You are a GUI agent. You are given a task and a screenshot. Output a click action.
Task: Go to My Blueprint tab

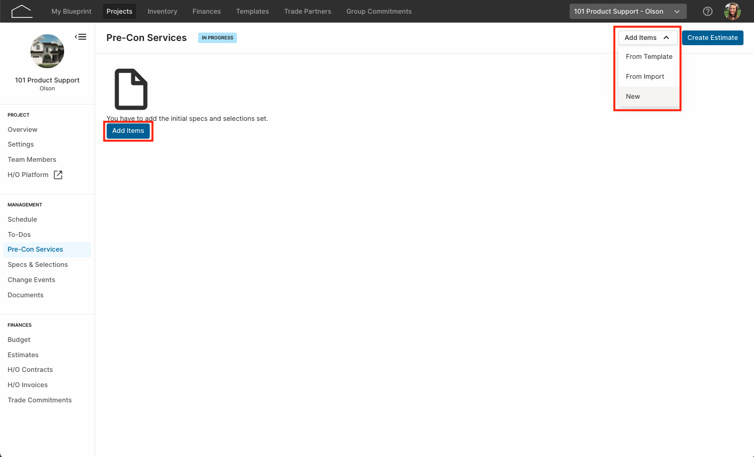[71, 11]
